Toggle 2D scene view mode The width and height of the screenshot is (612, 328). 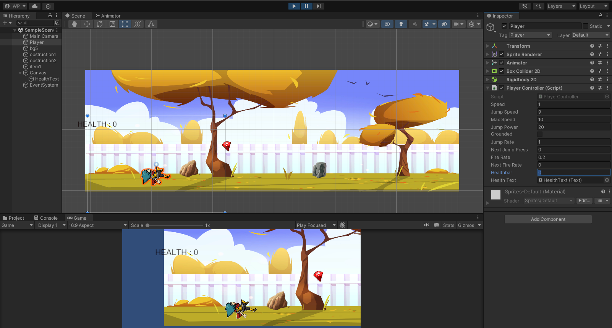coord(387,24)
